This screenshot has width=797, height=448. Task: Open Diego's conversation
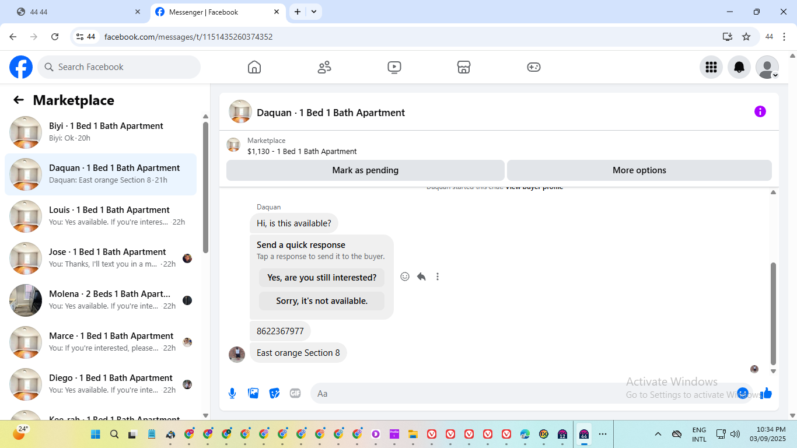pyautogui.click(x=100, y=384)
